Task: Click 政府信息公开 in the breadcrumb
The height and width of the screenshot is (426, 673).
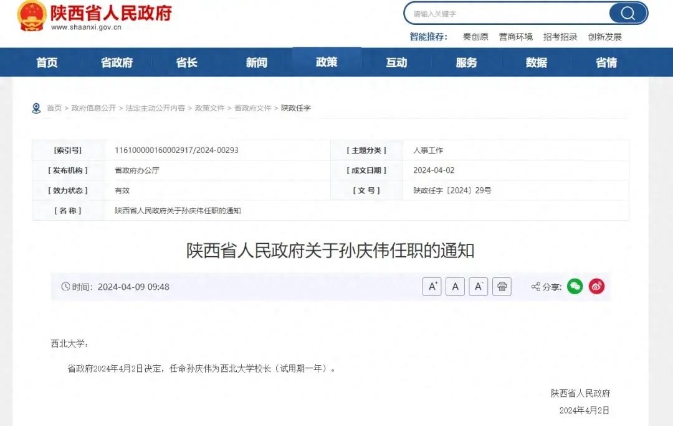Action: pos(93,108)
